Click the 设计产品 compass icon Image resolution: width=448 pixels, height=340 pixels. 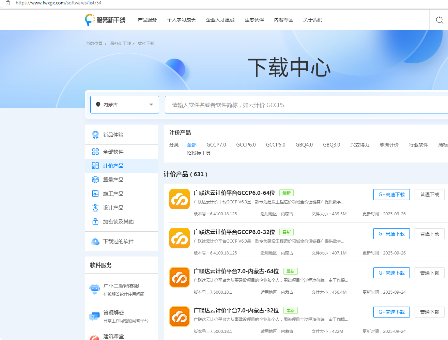[95, 207]
